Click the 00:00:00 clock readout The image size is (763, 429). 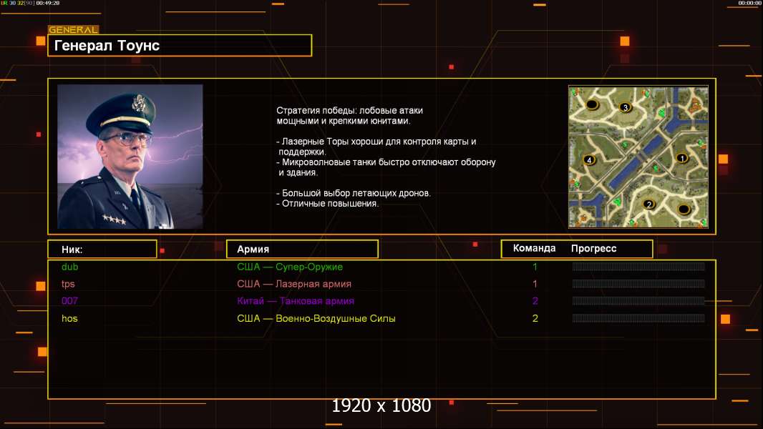coord(749,3)
